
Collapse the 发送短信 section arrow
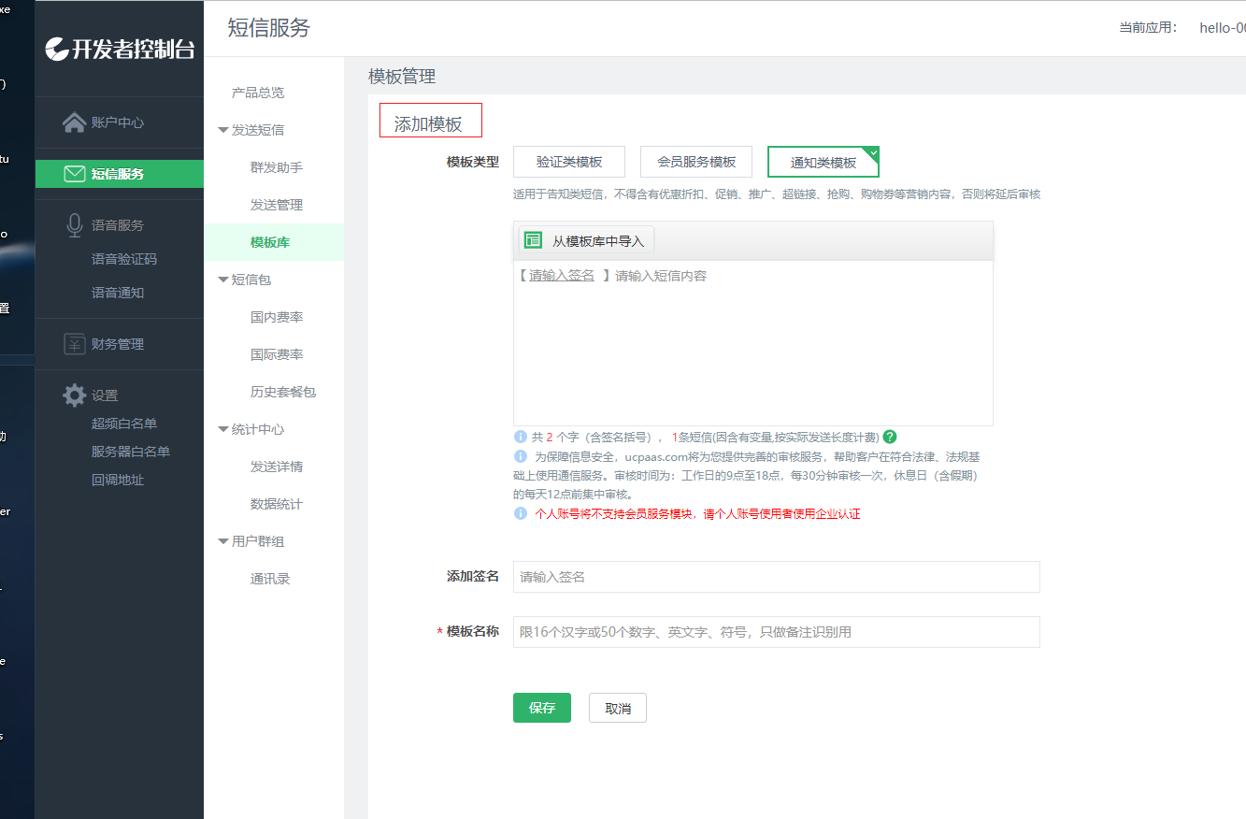[x=222, y=130]
